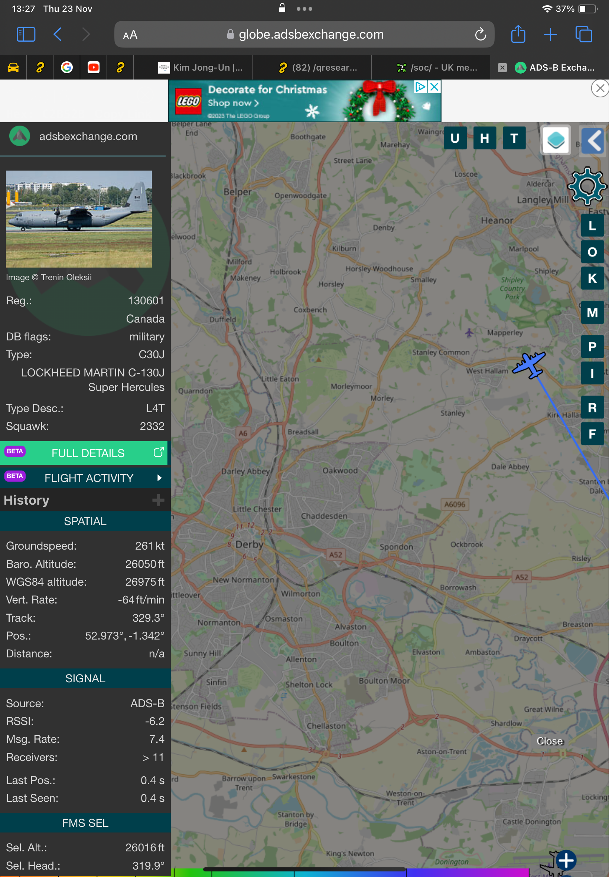Select the small purple aircraft near Mapperley
Image resolution: width=609 pixels, height=877 pixels.
pyautogui.click(x=469, y=333)
